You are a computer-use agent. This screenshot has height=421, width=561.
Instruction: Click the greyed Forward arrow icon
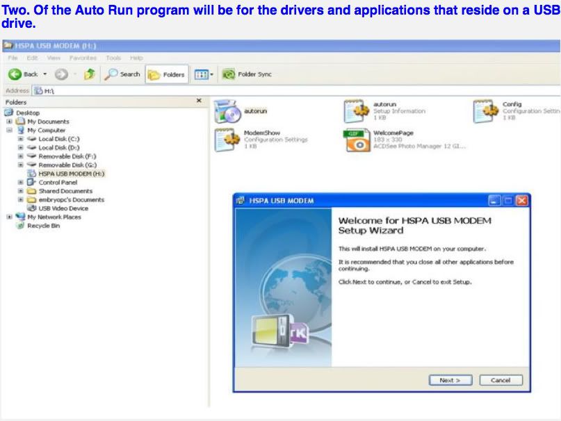(x=61, y=74)
